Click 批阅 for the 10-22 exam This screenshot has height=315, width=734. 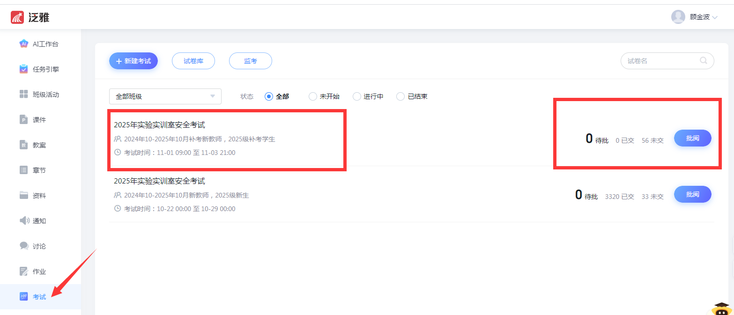point(692,194)
